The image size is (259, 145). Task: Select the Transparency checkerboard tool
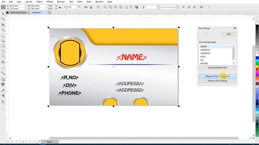coord(3,84)
